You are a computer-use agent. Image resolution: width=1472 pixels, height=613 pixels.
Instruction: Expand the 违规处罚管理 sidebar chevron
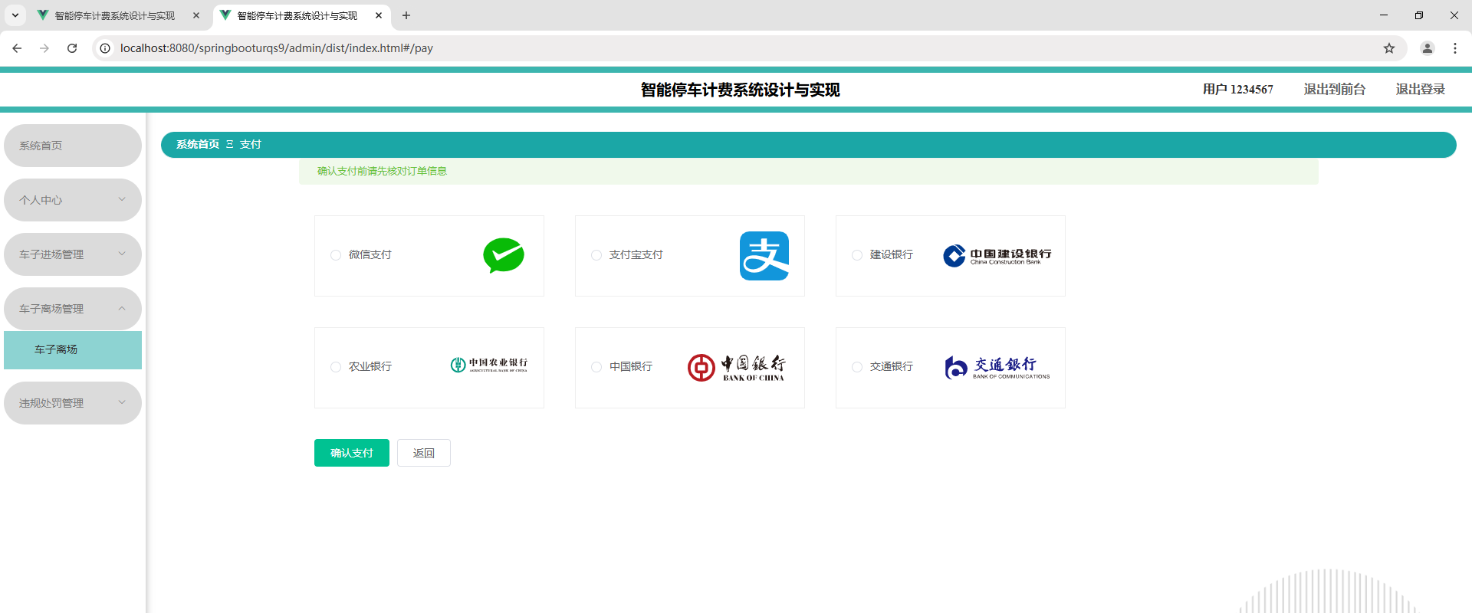pos(122,402)
